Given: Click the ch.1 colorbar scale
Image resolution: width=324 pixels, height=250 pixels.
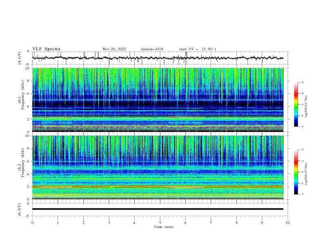Looking at the screenshot, I should 296,104.
